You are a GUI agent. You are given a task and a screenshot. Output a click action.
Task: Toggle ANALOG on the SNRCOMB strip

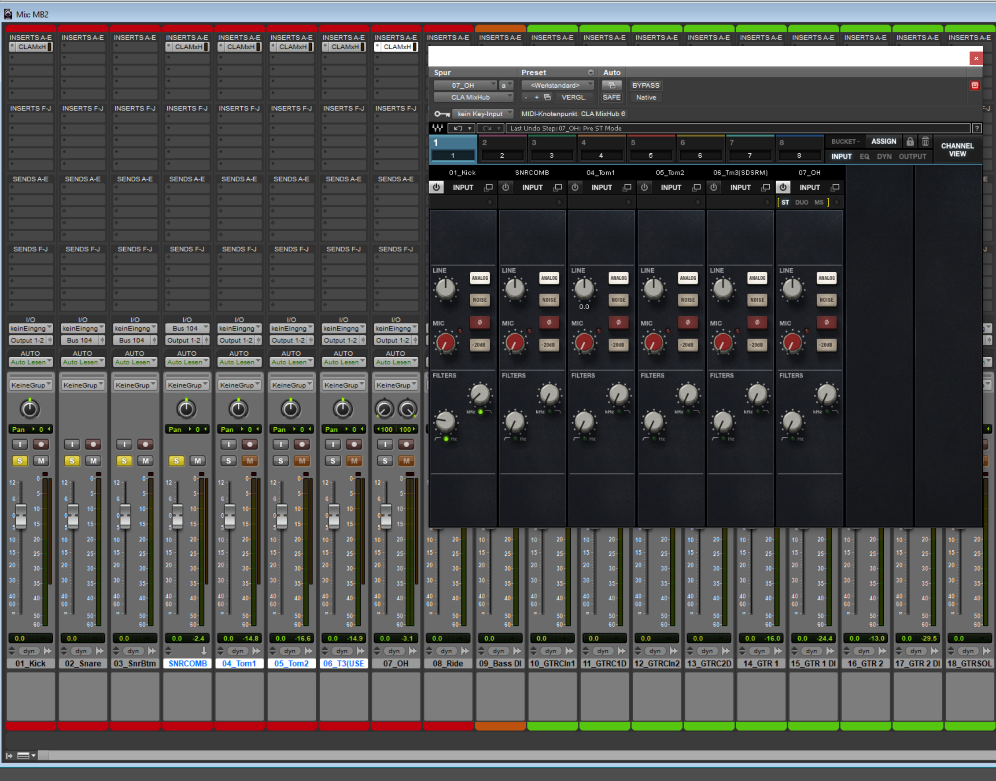pyautogui.click(x=549, y=278)
